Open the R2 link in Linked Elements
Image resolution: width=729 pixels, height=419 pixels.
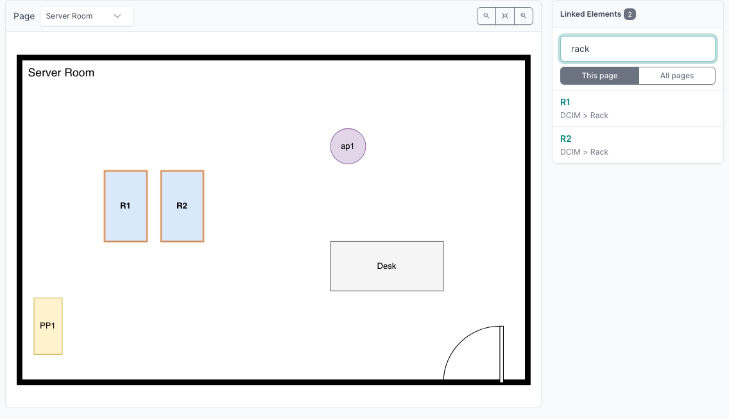click(x=565, y=139)
